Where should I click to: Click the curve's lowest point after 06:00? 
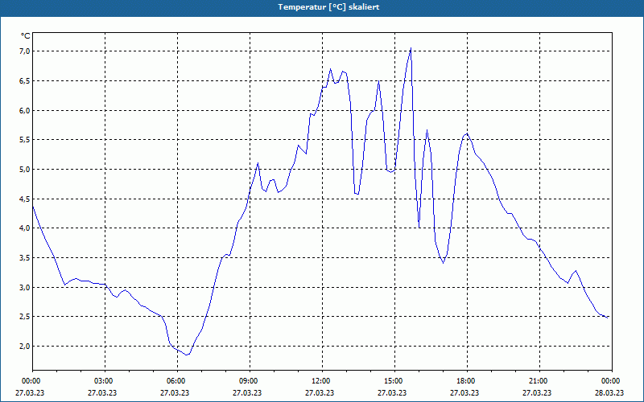coord(187,355)
